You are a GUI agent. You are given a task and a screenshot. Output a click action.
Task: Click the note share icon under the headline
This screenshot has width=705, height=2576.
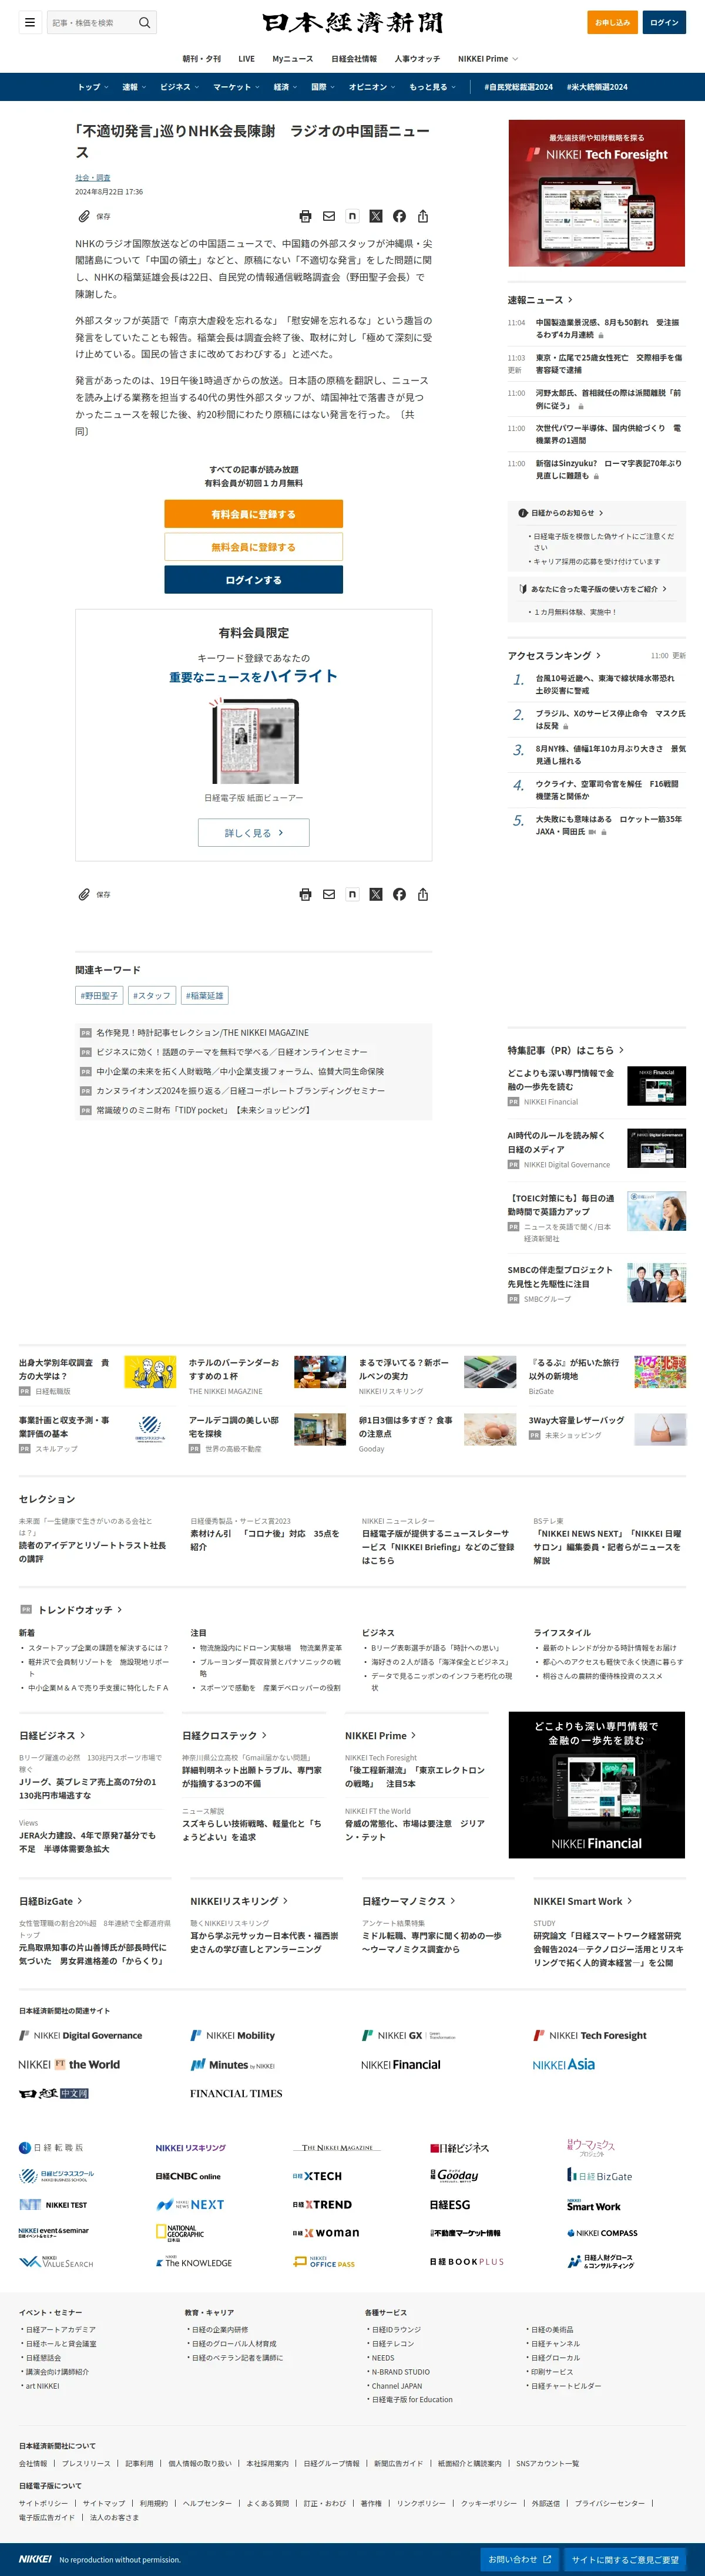[352, 216]
